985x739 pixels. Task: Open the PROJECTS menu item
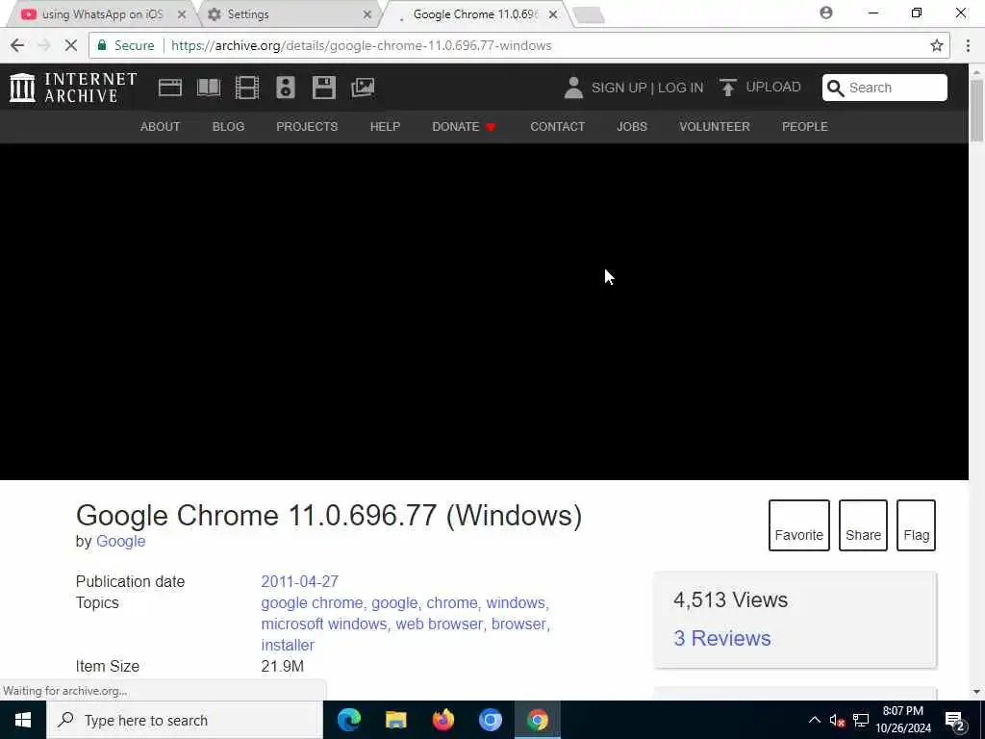click(307, 127)
